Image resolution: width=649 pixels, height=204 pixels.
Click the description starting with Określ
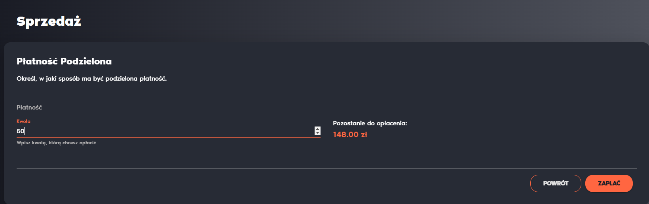point(91,79)
